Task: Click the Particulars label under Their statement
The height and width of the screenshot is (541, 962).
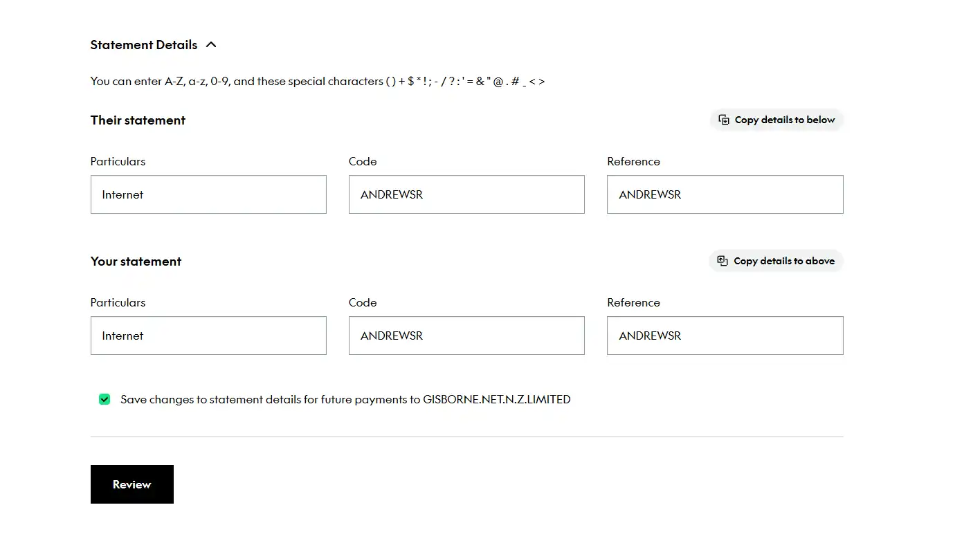Action: click(118, 161)
